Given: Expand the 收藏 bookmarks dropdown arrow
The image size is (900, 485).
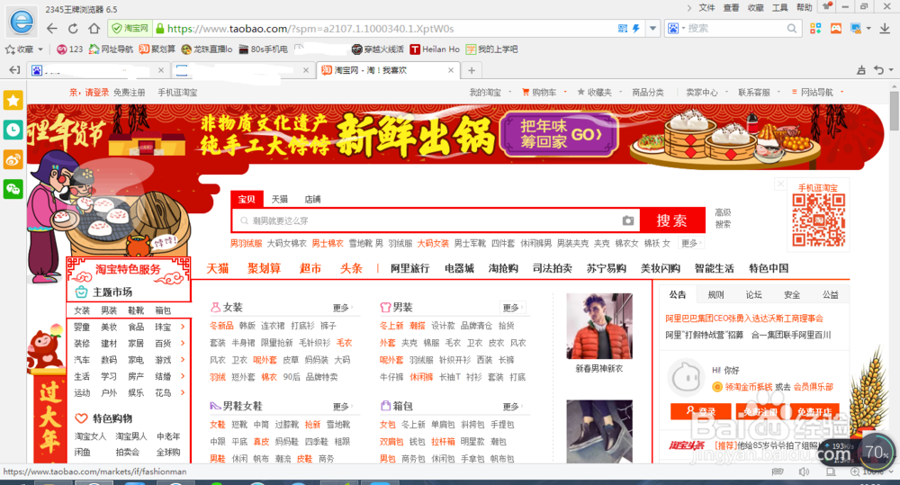Looking at the screenshot, I should pyautogui.click(x=40, y=49).
